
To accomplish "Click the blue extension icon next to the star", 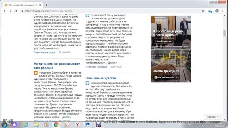I will point(210,11).
